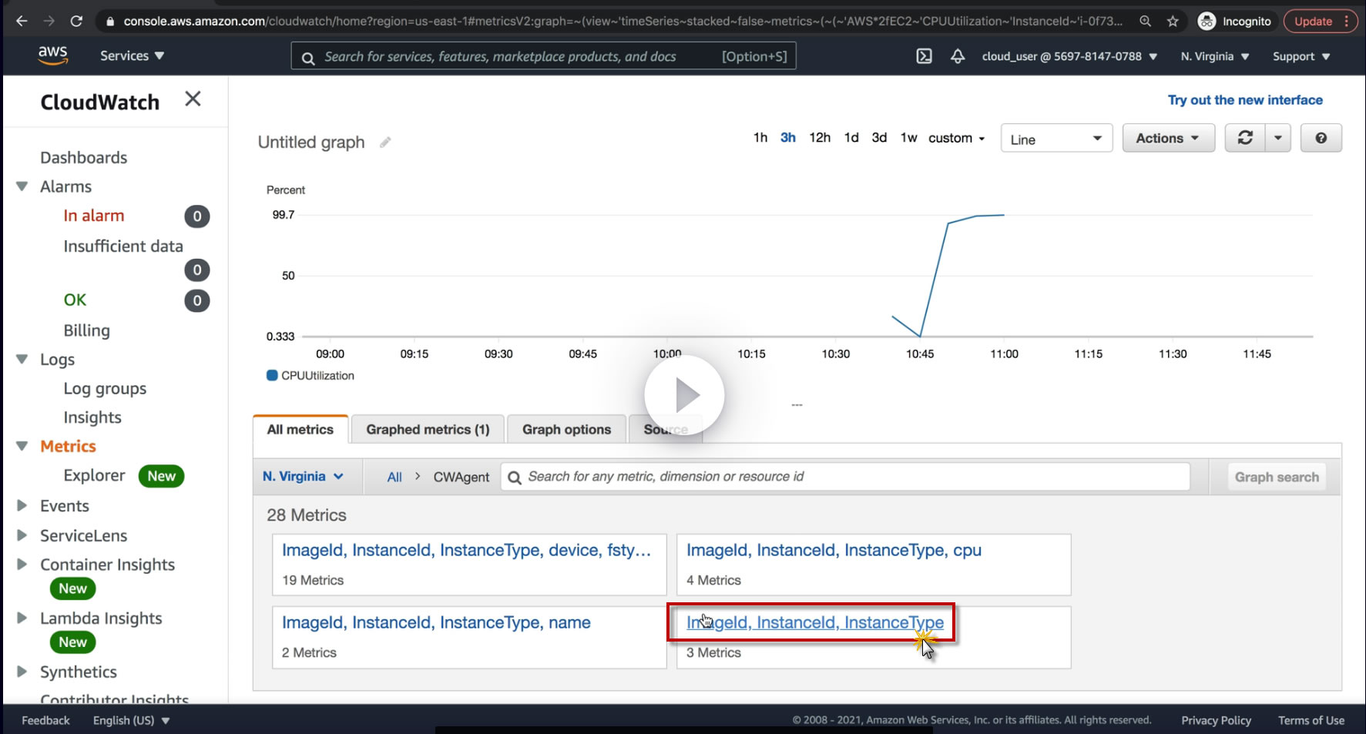Click the All breadcrumb link

tap(394, 478)
